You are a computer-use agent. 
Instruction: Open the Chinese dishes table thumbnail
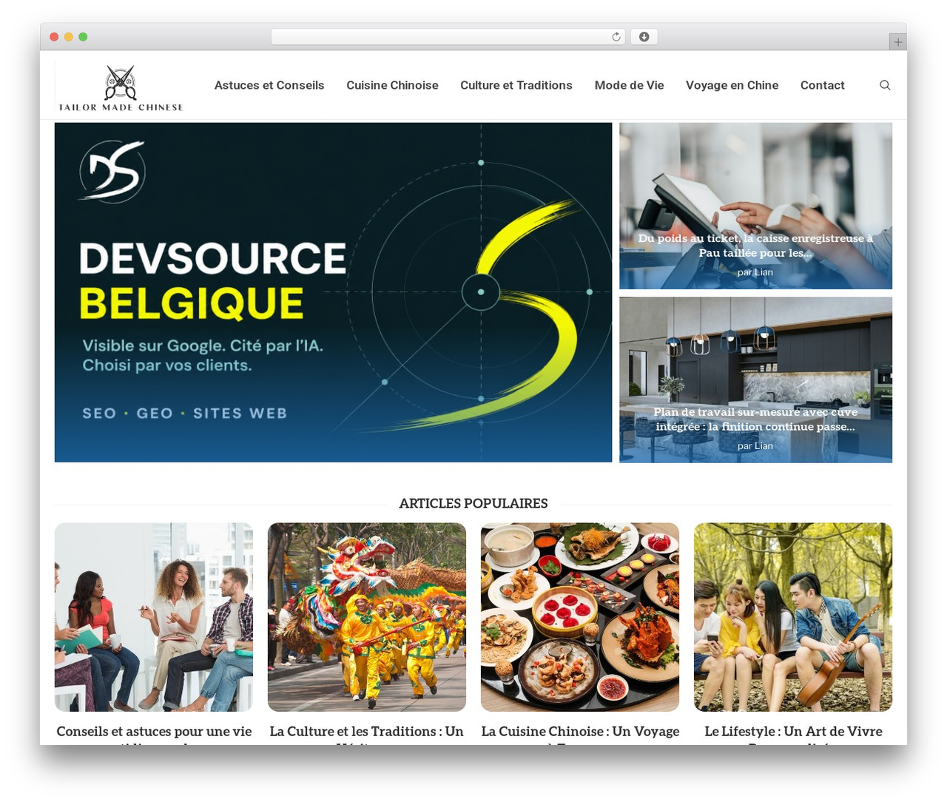[580, 617]
